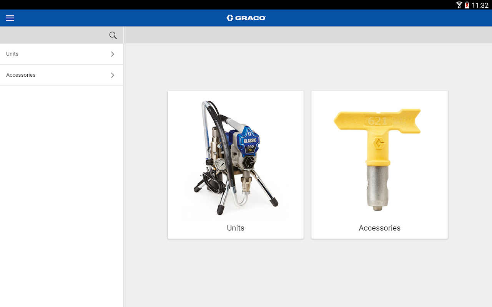Tap the 11:32 clock in status bar
Viewport: 492px width, 307px height.
pos(480,5)
